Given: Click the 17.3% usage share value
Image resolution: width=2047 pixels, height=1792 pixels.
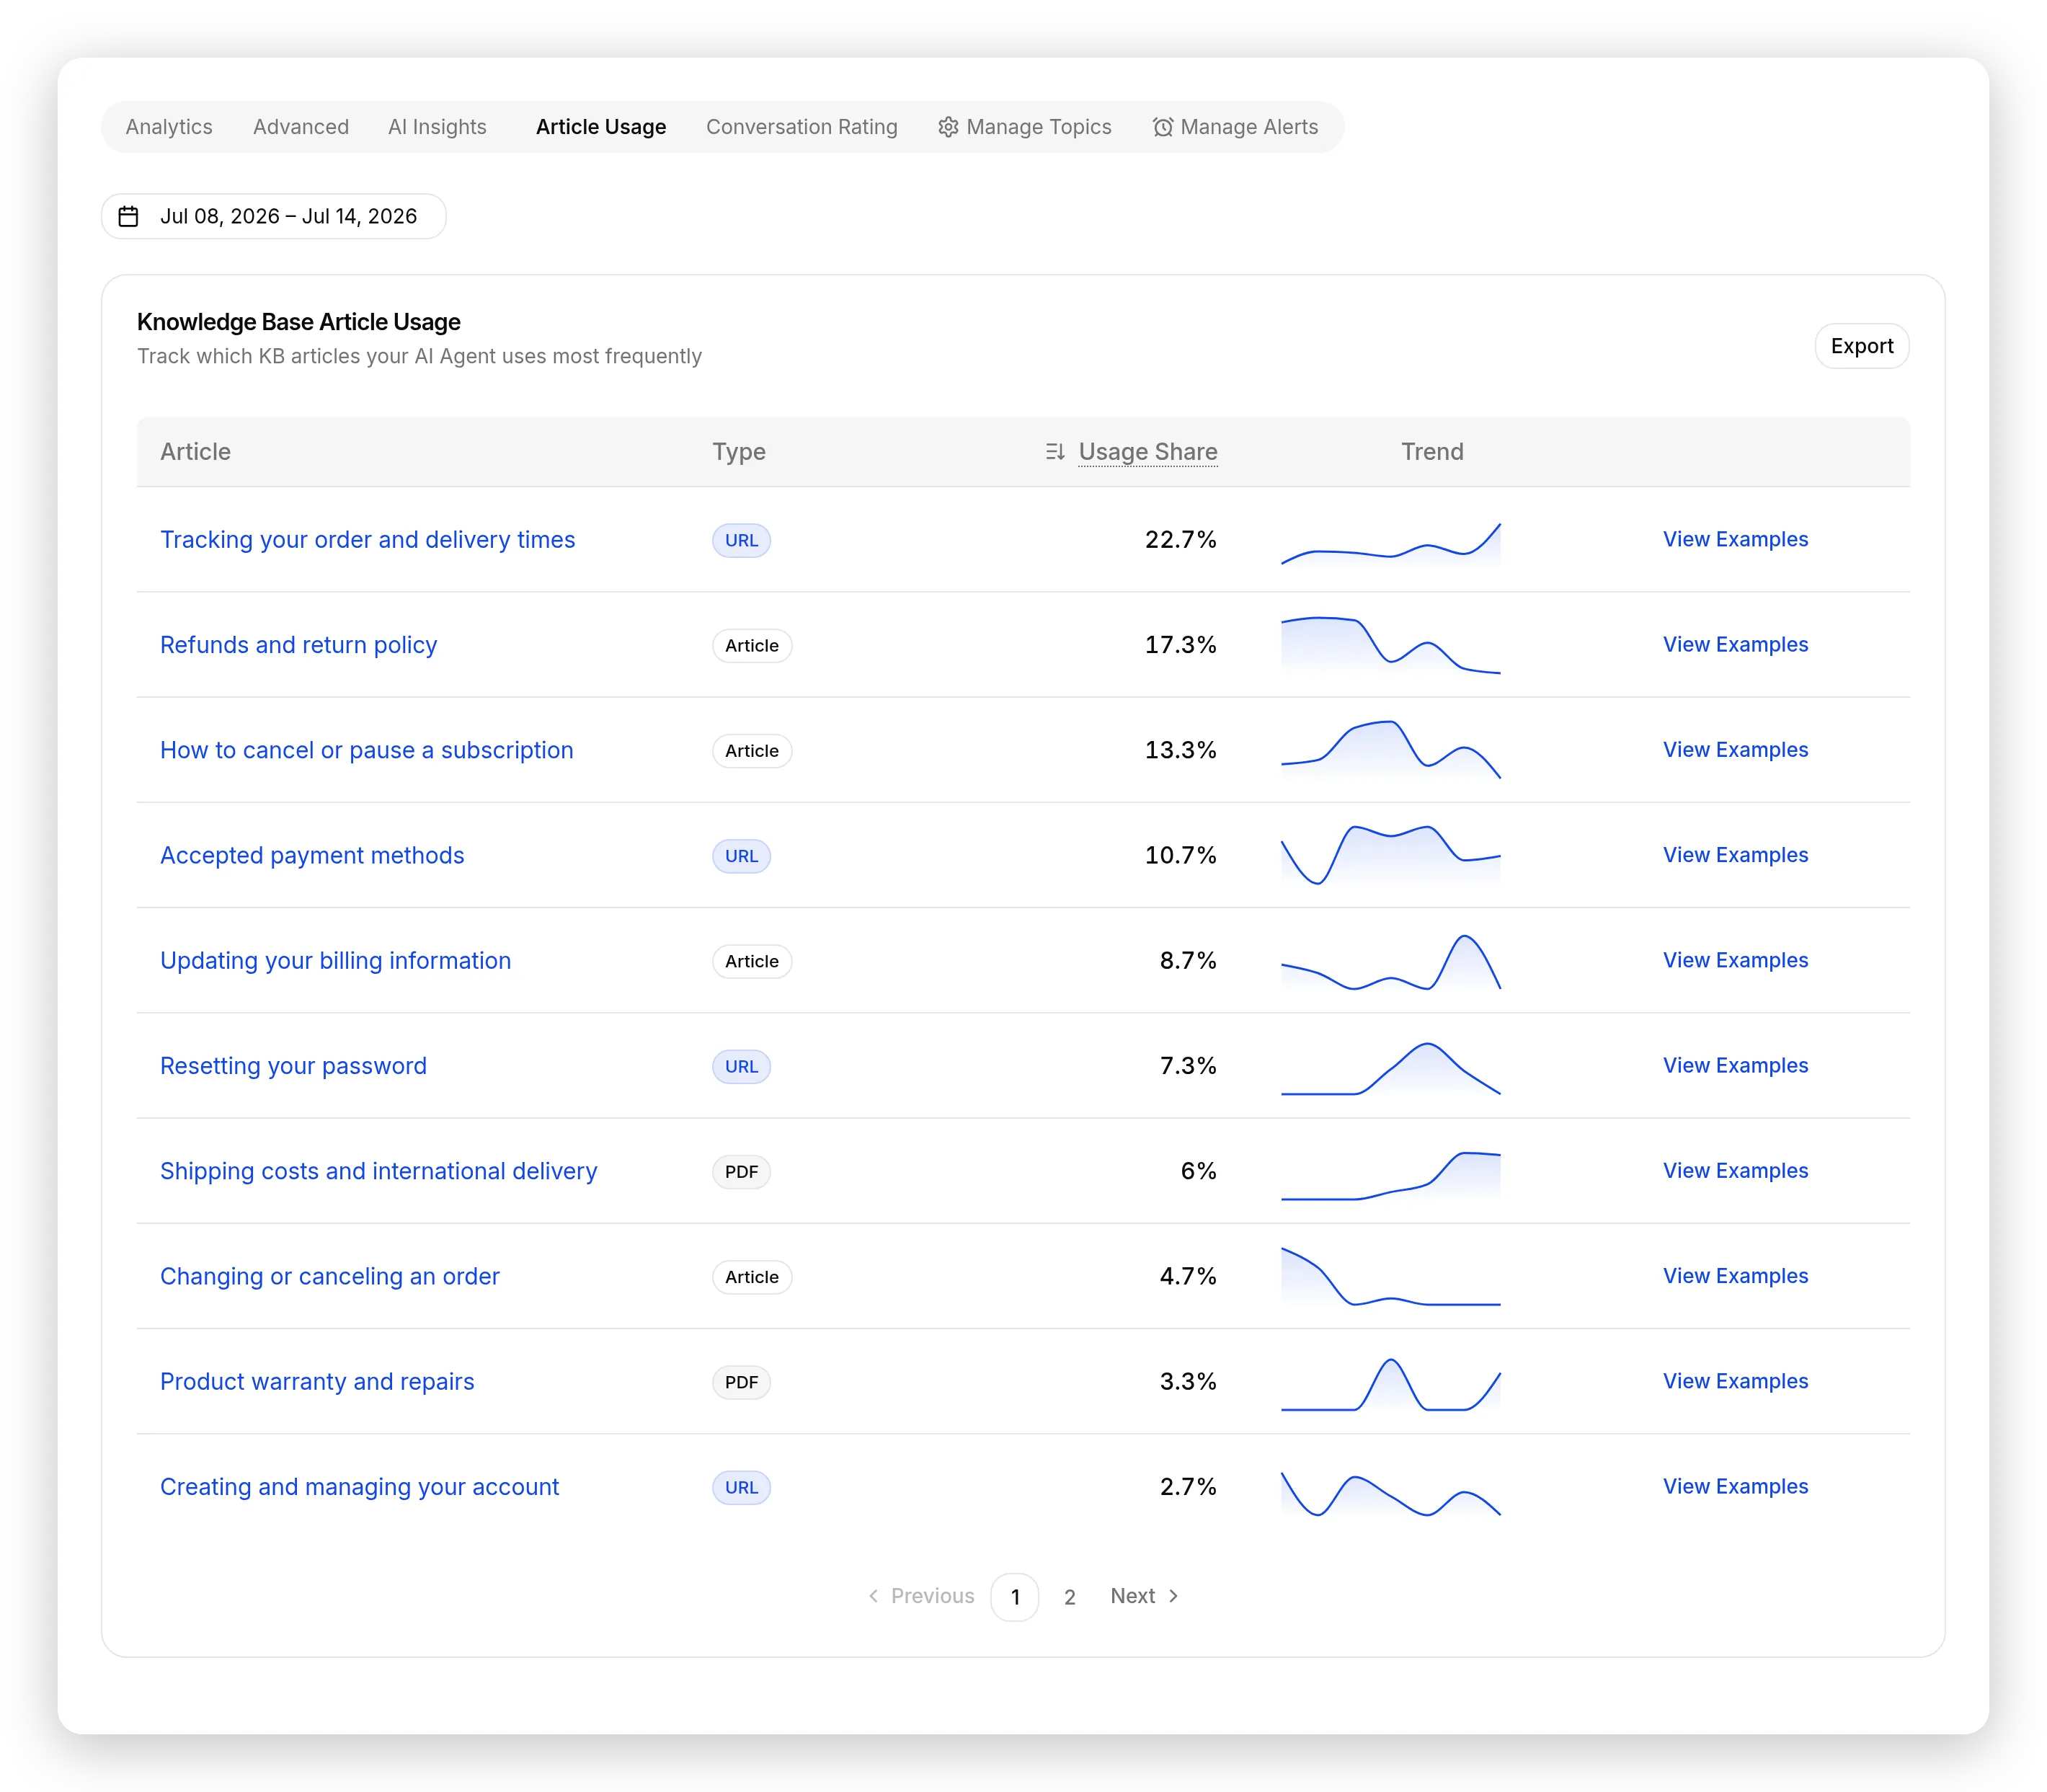Looking at the screenshot, I should (1181, 645).
